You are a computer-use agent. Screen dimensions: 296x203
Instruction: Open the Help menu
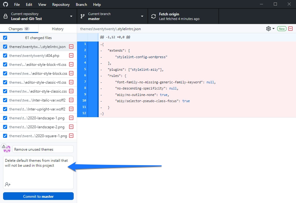[x=97, y=5]
